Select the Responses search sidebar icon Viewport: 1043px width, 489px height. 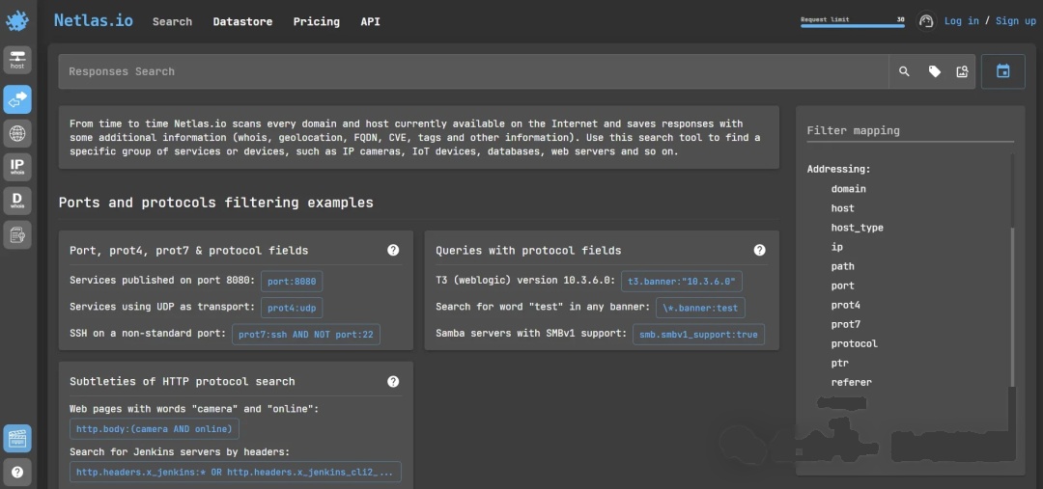pyautogui.click(x=17, y=99)
